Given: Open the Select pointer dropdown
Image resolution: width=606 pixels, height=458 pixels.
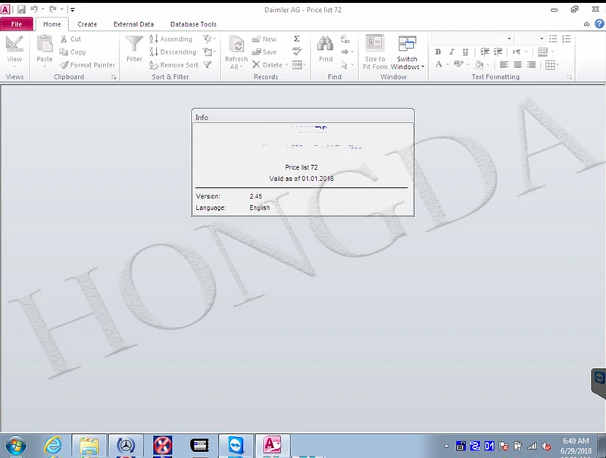Looking at the screenshot, I should pyautogui.click(x=348, y=65).
